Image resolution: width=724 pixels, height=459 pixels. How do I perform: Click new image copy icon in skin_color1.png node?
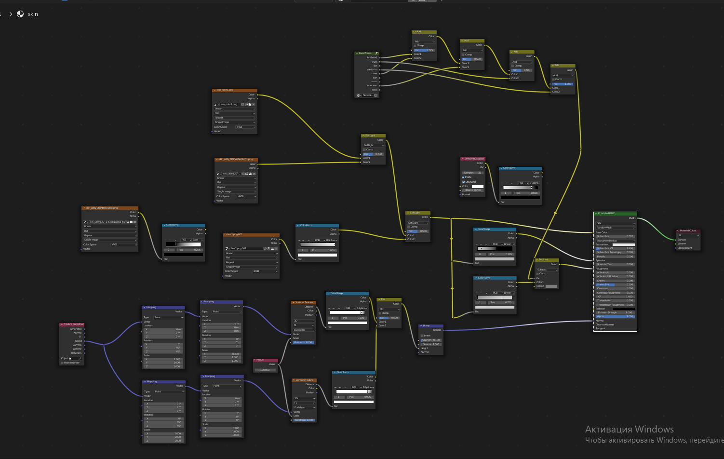(x=246, y=104)
